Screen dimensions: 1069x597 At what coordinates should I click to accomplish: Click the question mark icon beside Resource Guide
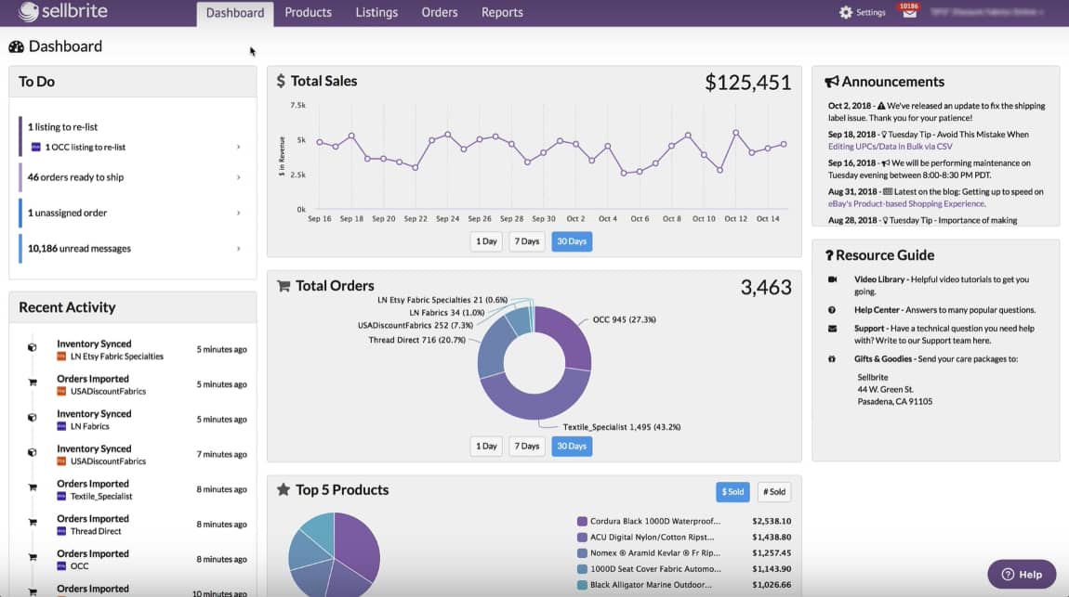[829, 255]
